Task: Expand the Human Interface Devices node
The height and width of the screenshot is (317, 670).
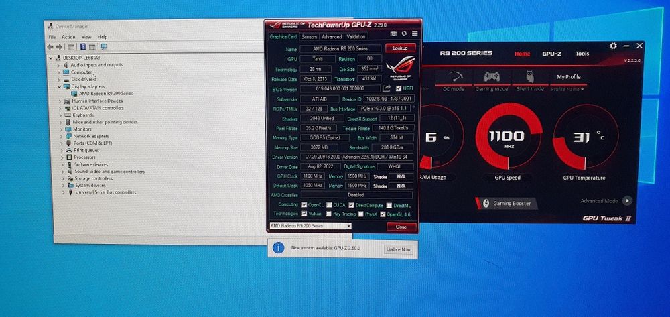Action: (61, 101)
